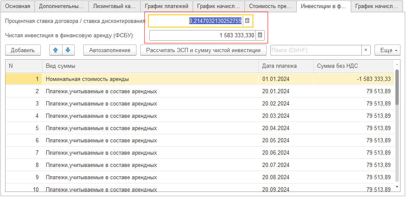Open calculator icon in discount rate field

[247, 21]
